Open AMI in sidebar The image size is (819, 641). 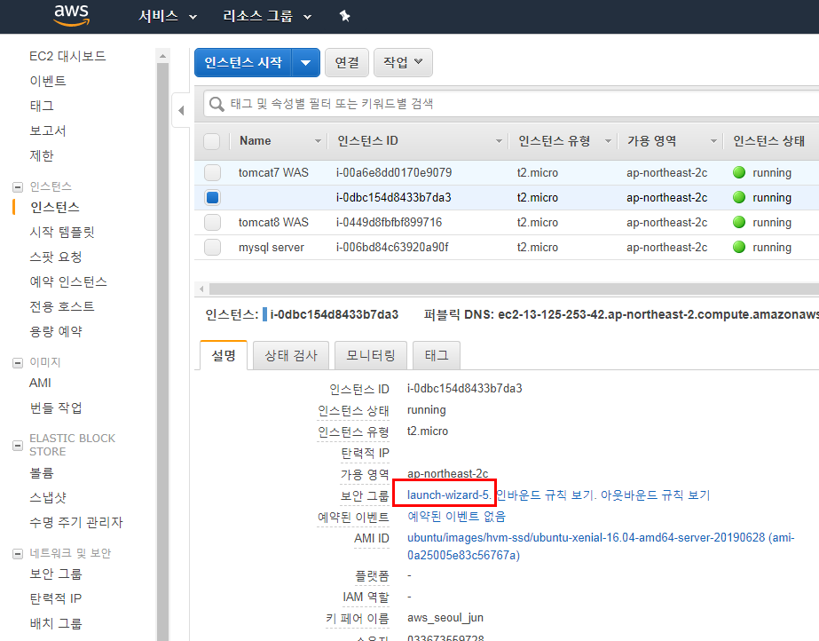click(x=40, y=383)
